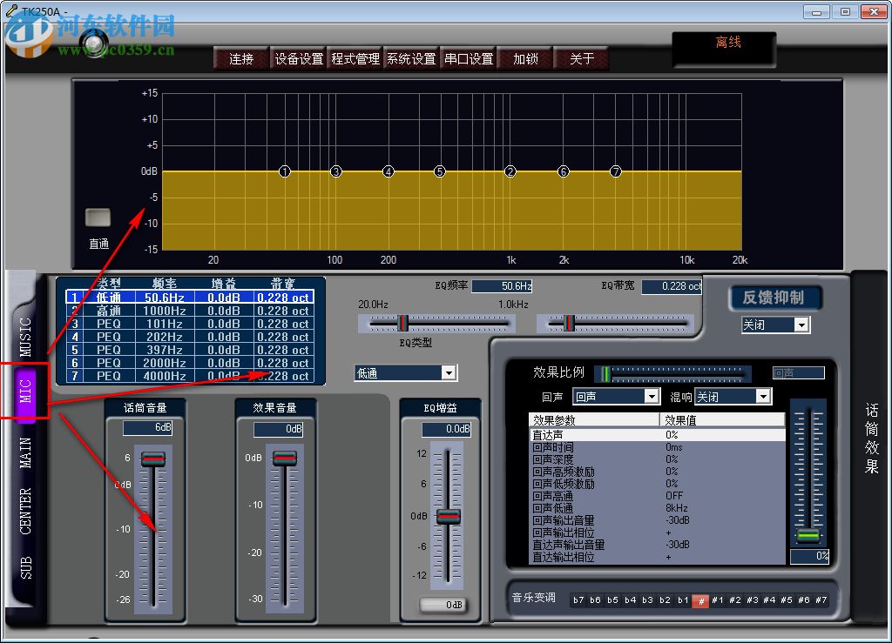Image resolution: width=892 pixels, height=643 pixels.
Task: Click the 话筒音量 fader handle
Action: (153, 459)
